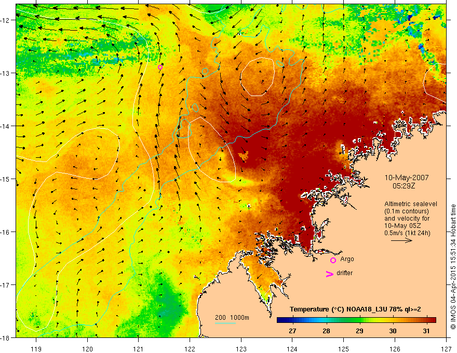Click the '30' color bar tick label
457x353 pixels.
tap(393, 331)
